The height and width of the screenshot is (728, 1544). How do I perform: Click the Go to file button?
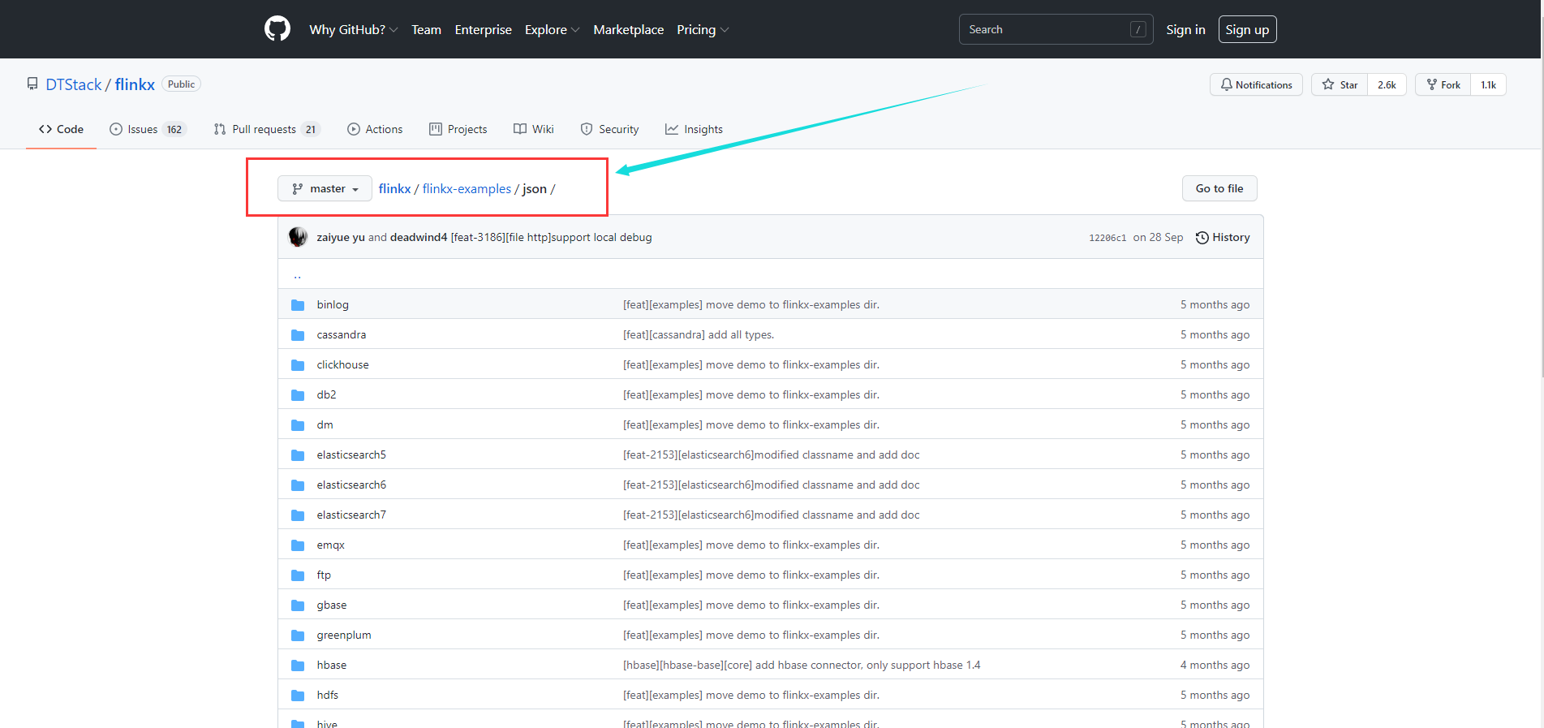point(1219,188)
